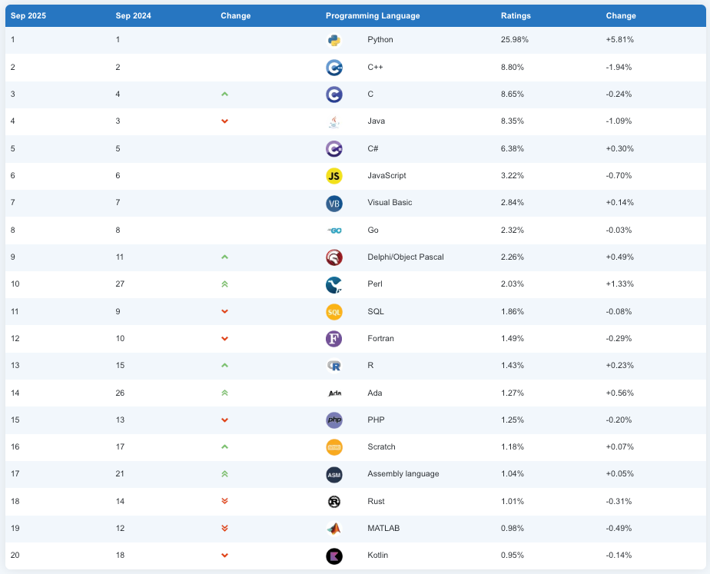The width and height of the screenshot is (710, 574).
Task: Click the double green arrow beside Perl
Action: (x=224, y=284)
